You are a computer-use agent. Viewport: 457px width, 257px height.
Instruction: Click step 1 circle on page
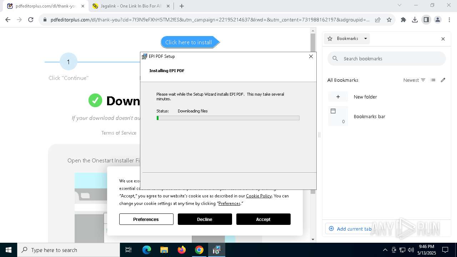(68, 62)
